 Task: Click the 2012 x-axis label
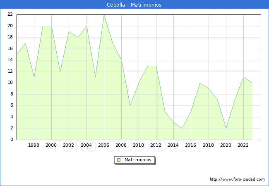156,145
